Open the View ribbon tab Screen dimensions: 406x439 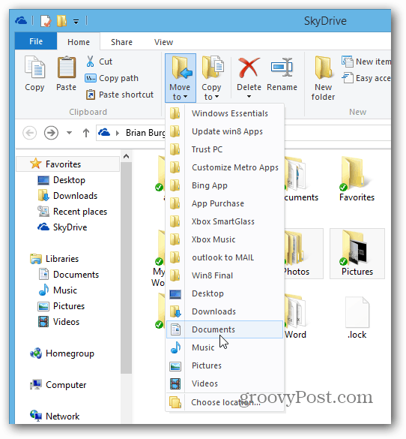tap(163, 42)
